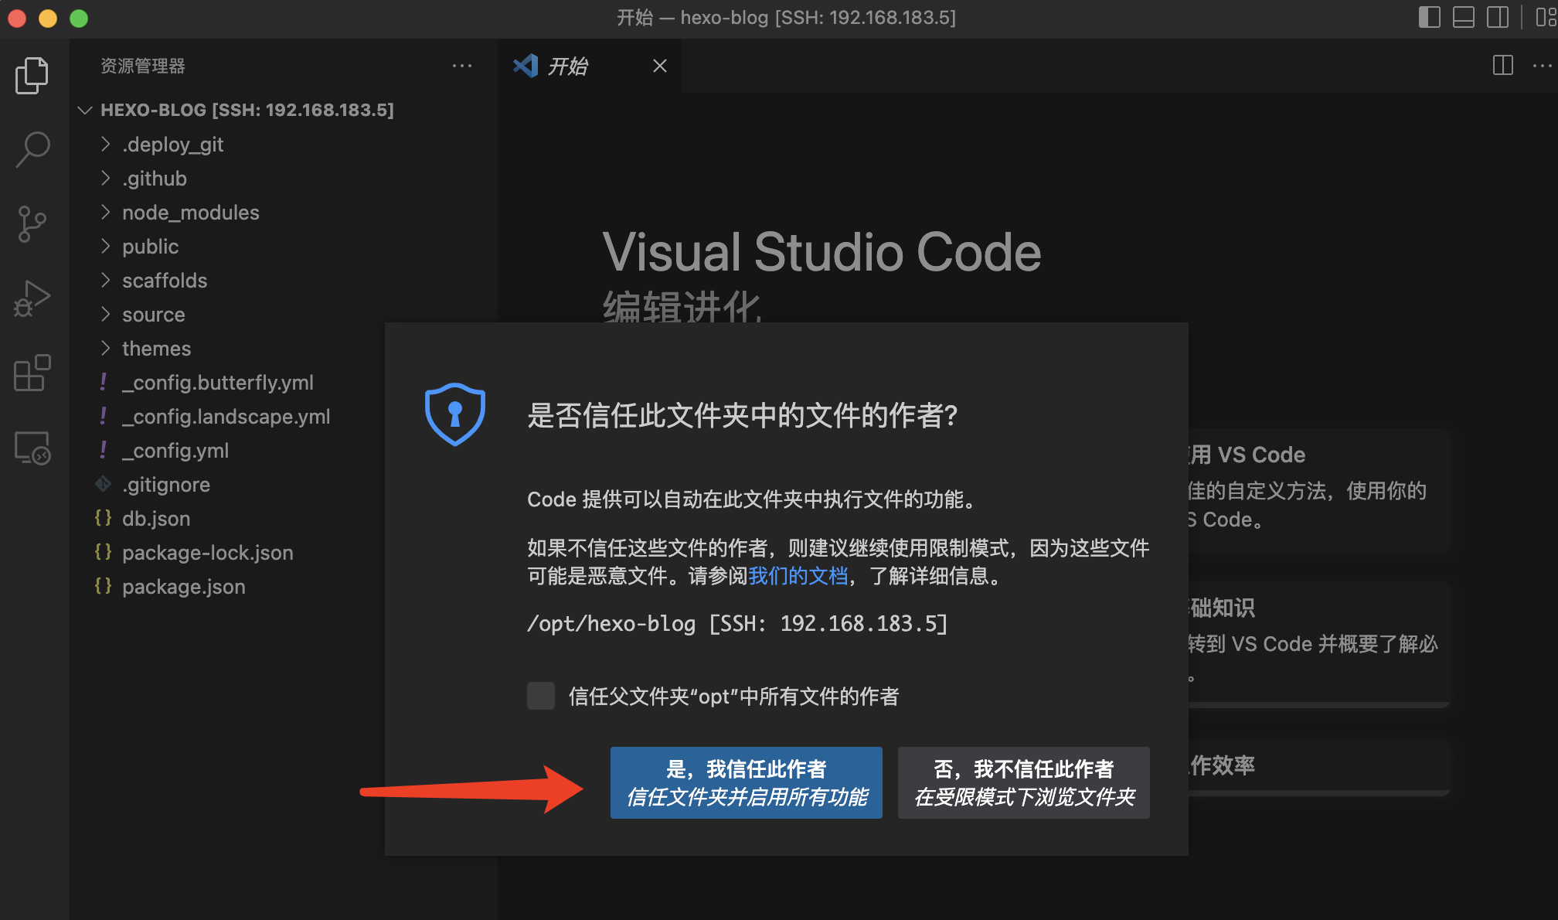Expand the themes folder
The image size is (1558, 920).
pyautogui.click(x=156, y=349)
